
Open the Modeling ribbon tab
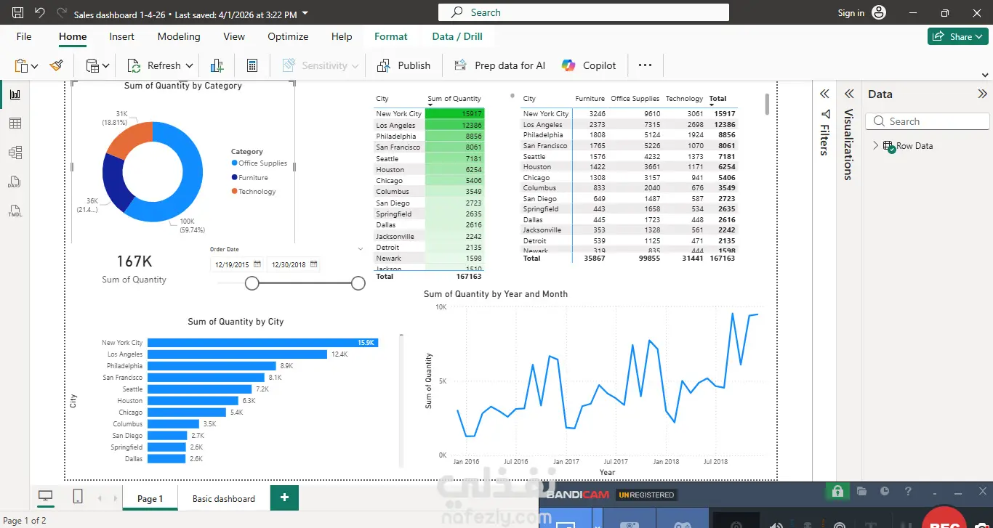tap(179, 36)
